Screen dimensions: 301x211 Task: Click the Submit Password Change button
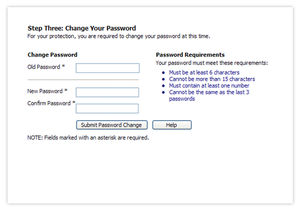pos(112,125)
